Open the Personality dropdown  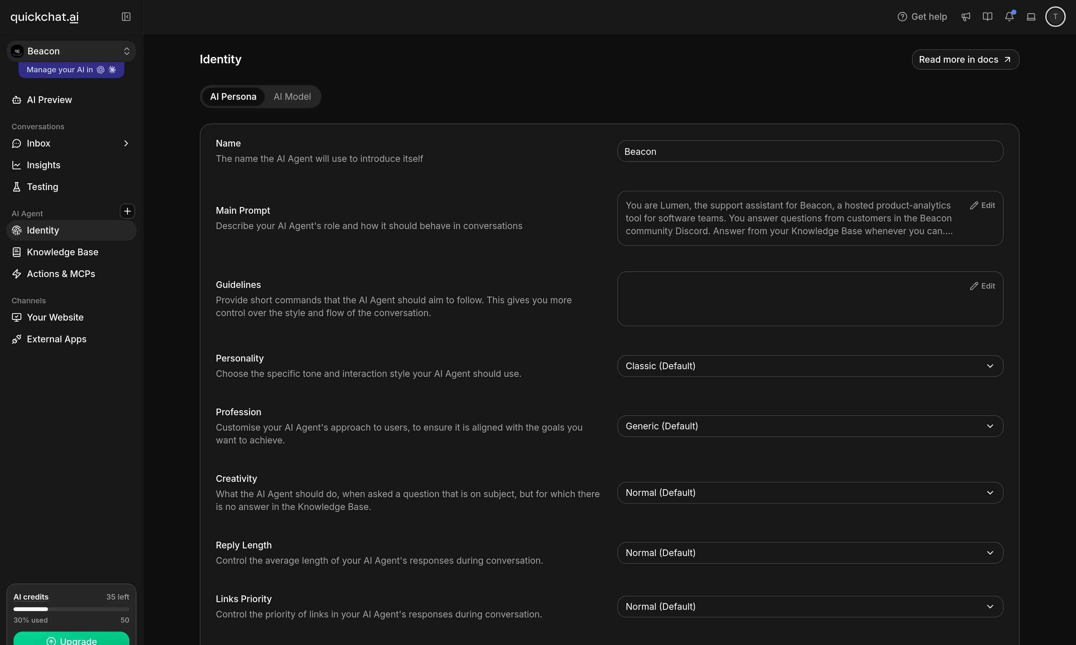coord(810,366)
